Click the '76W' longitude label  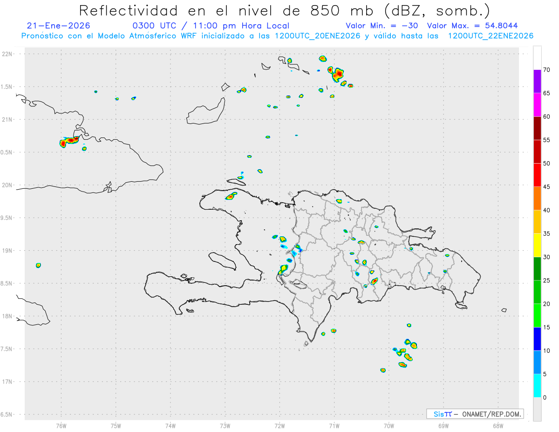(x=61, y=425)
